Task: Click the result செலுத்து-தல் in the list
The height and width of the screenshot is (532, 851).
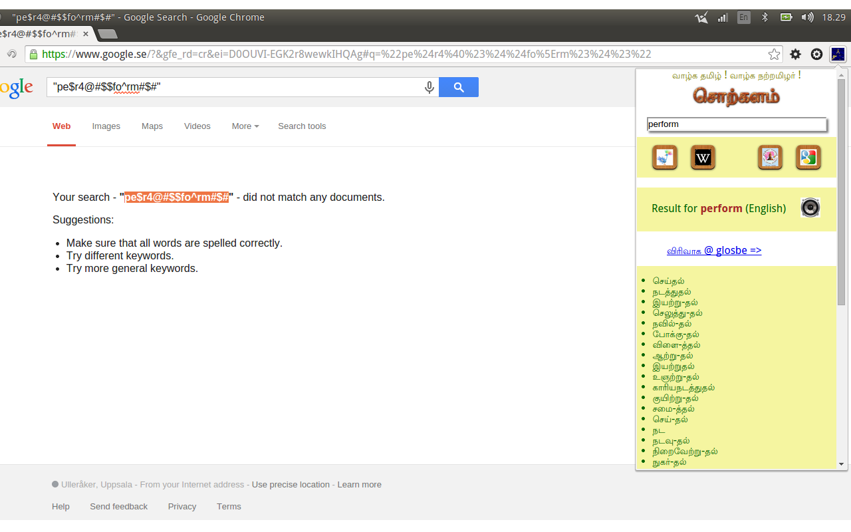Action: tap(677, 313)
